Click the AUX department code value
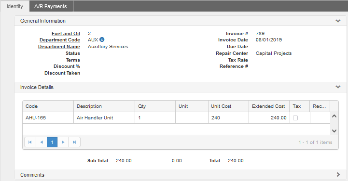348x181 pixels. 93,40
